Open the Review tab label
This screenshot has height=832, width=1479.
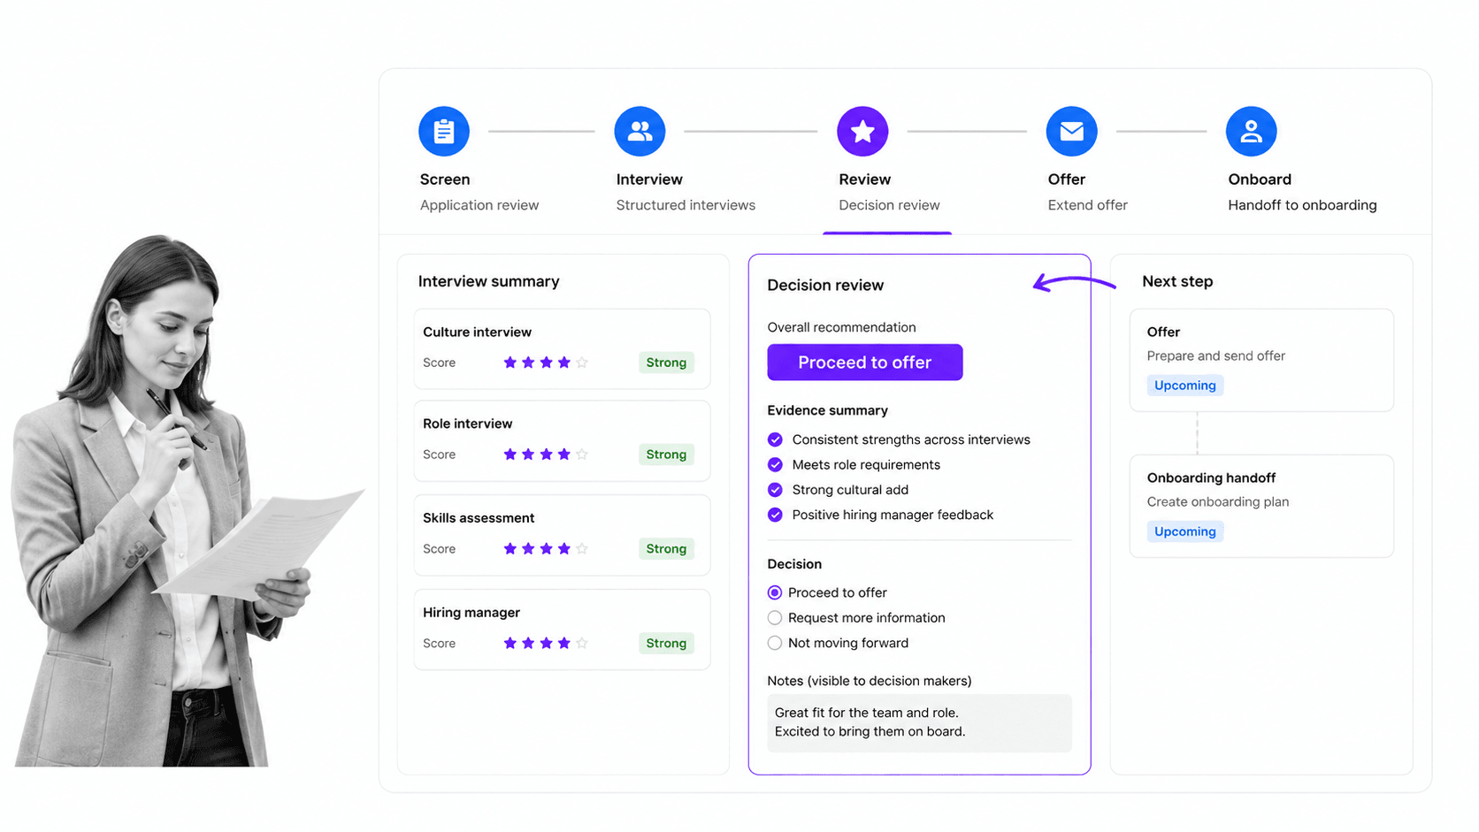(x=864, y=179)
